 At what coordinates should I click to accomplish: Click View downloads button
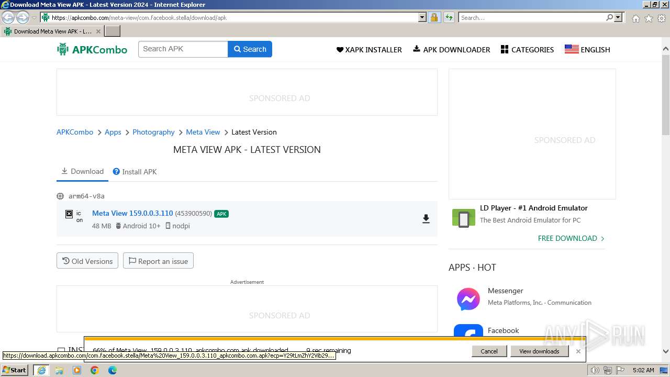[x=539, y=351]
